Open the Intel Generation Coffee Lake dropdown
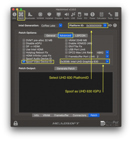The width and height of the screenshot is (132, 141). 52,25
